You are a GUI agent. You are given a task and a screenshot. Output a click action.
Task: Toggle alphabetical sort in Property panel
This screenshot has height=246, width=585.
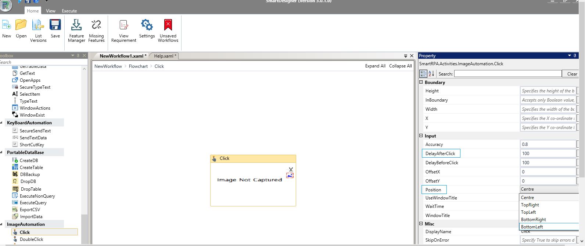point(431,74)
